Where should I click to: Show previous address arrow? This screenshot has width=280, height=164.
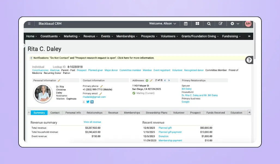[x=165, y=80]
